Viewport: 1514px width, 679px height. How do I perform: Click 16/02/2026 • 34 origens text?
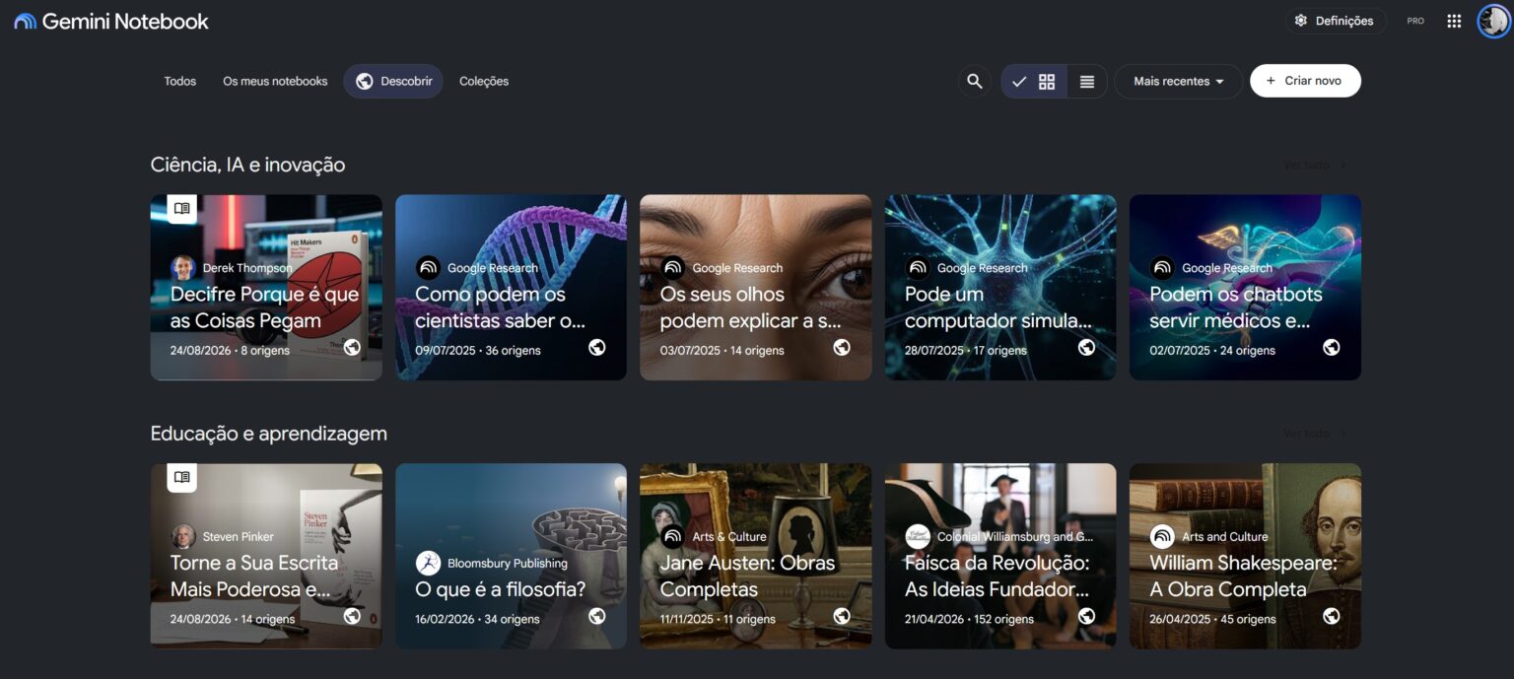477,619
